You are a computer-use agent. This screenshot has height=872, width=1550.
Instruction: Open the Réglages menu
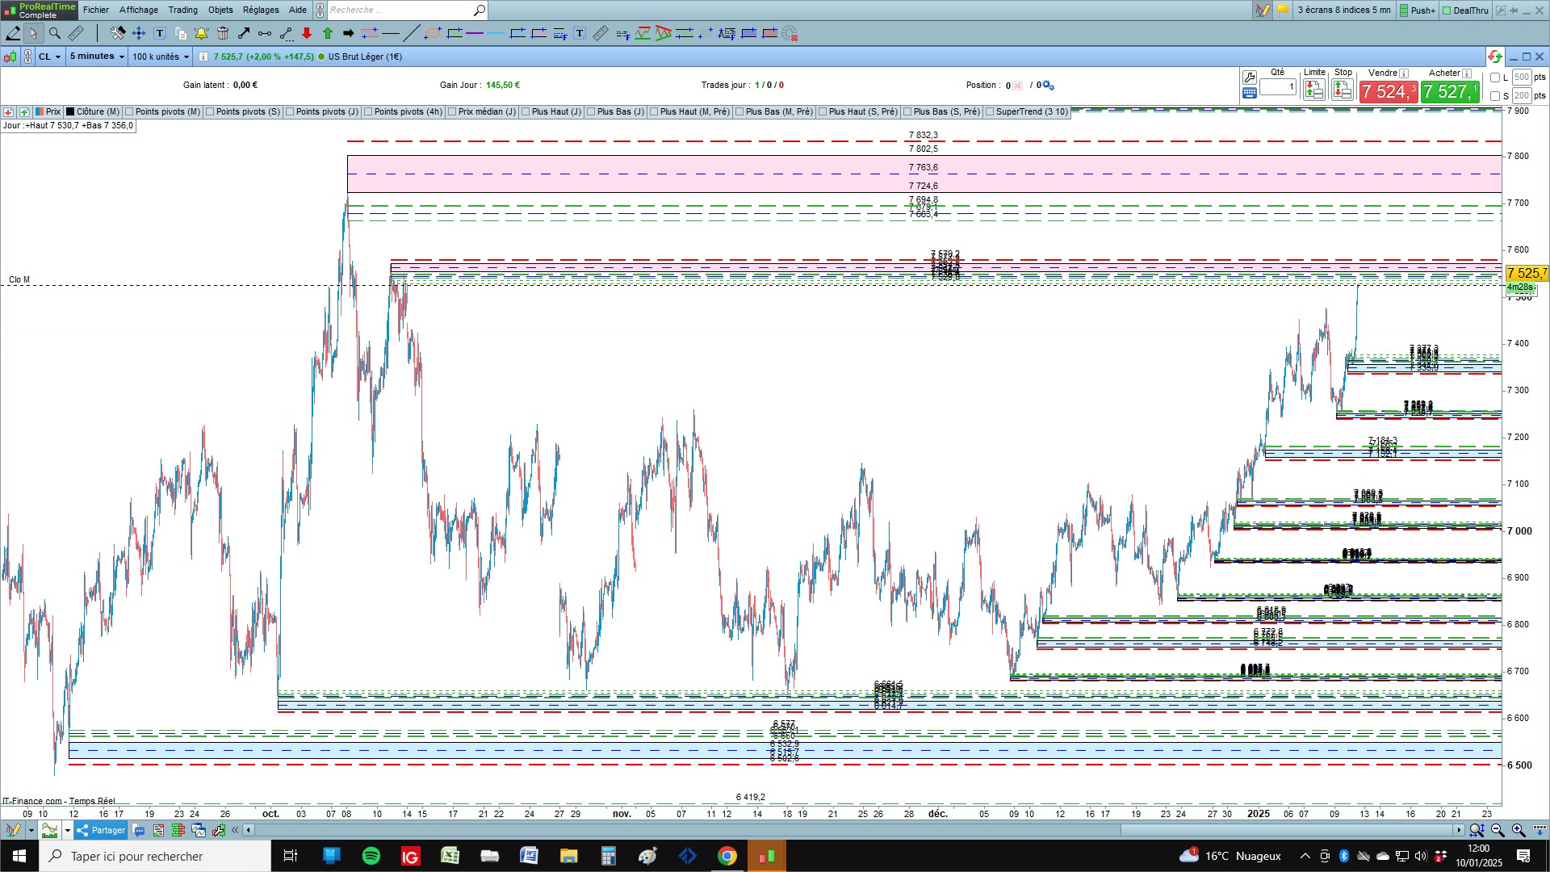261,10
